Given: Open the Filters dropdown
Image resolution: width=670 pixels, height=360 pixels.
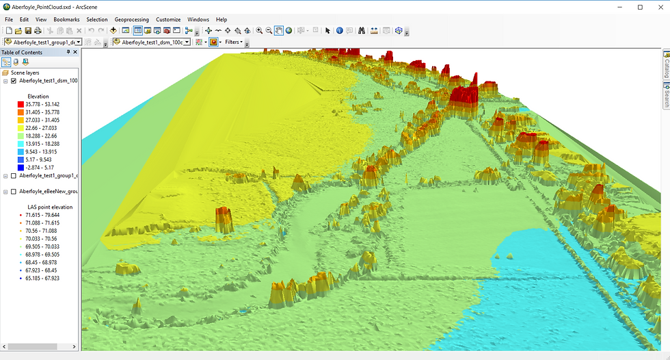Looking at the screenshot, I should pyautogui.click(x=234, y=42).
